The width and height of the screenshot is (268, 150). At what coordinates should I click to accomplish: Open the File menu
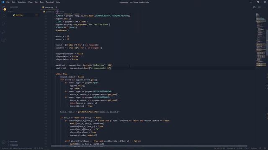click(8, 2)
